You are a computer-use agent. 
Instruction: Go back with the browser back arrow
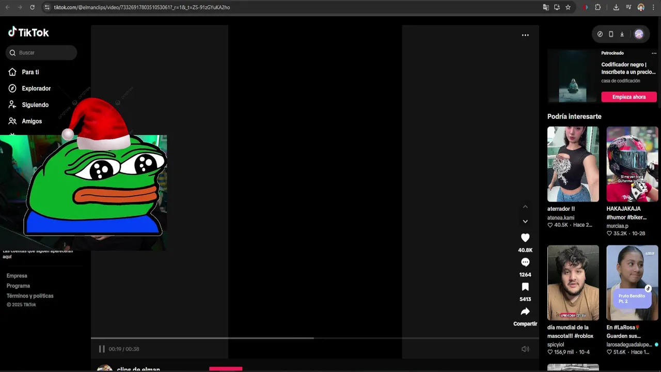tap(8, 7)
